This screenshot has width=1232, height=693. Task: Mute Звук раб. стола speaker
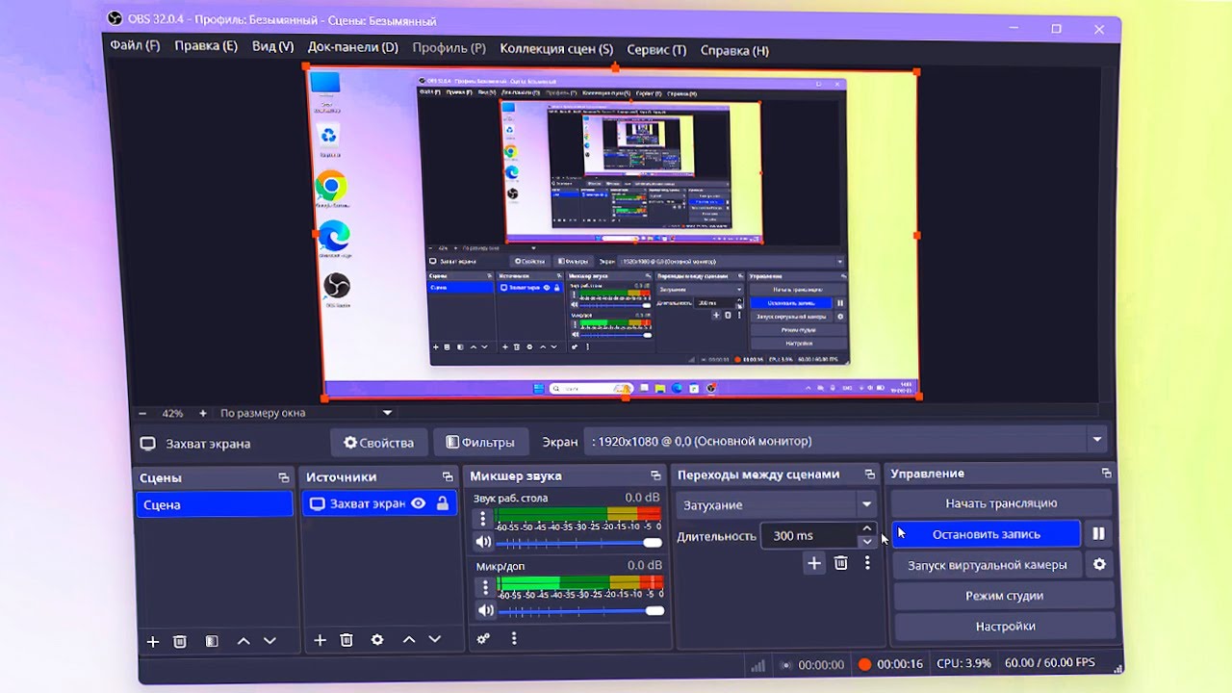[485, 542]
